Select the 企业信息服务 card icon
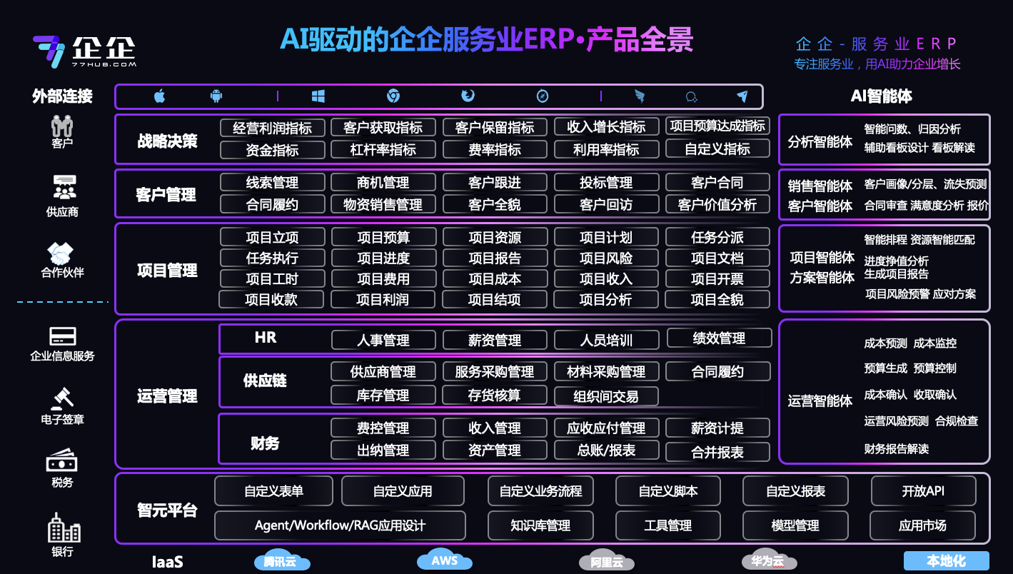The height and width of the screenshot is (574, 1013). (62, 336)
